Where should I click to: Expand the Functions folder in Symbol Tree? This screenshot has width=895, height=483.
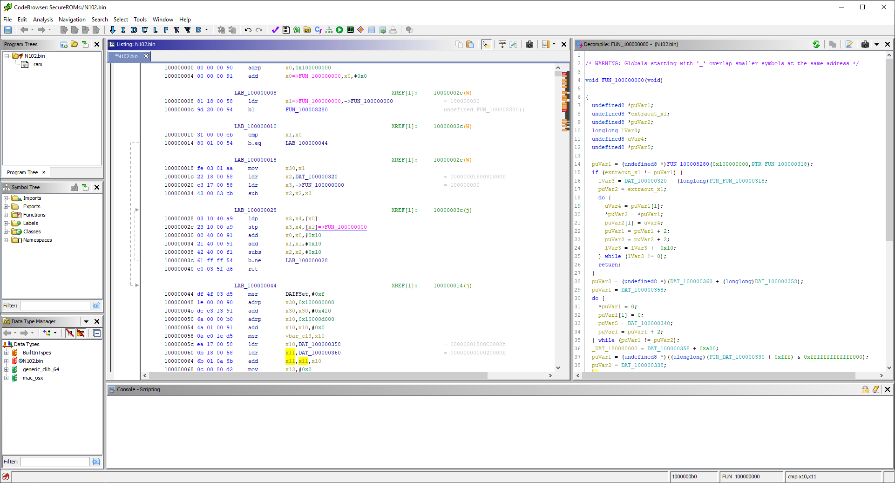[x=6, y=215]
